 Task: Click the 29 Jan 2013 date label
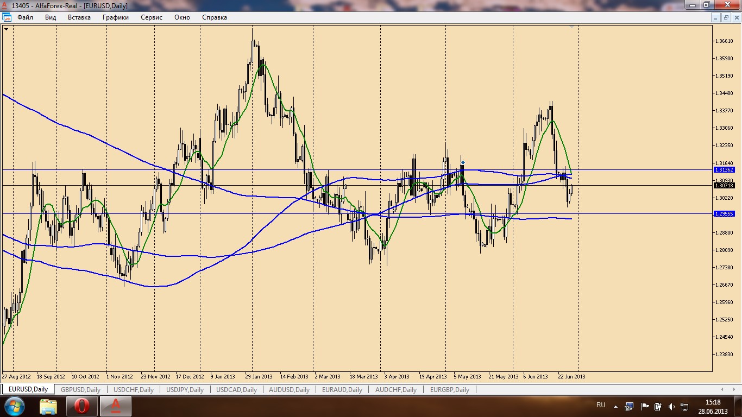pyautogui.click(x=259, y=376)
